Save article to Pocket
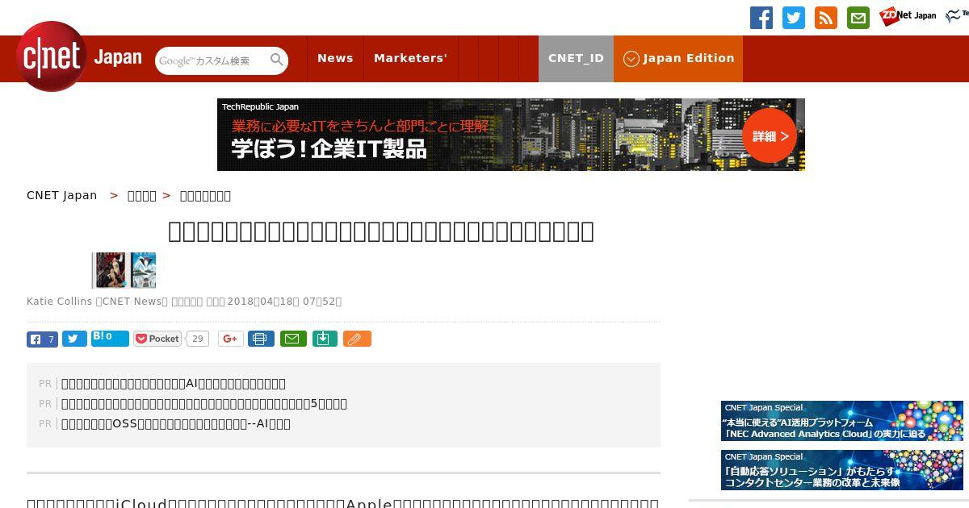Screen dimensions: 969x508 pos(158,339)
